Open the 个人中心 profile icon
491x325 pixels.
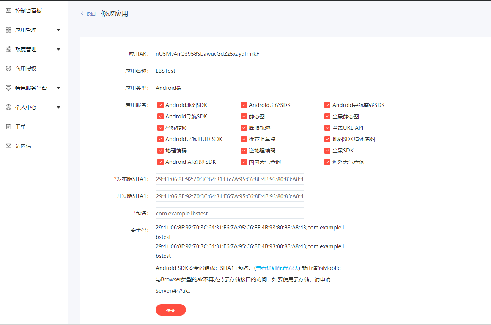click(8, 107)
